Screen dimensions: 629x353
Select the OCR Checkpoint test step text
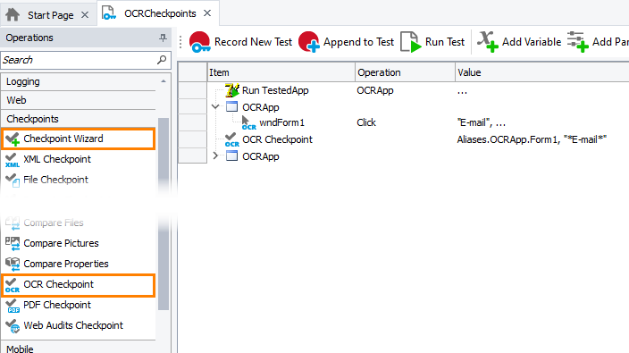click(x=277, y=139)
